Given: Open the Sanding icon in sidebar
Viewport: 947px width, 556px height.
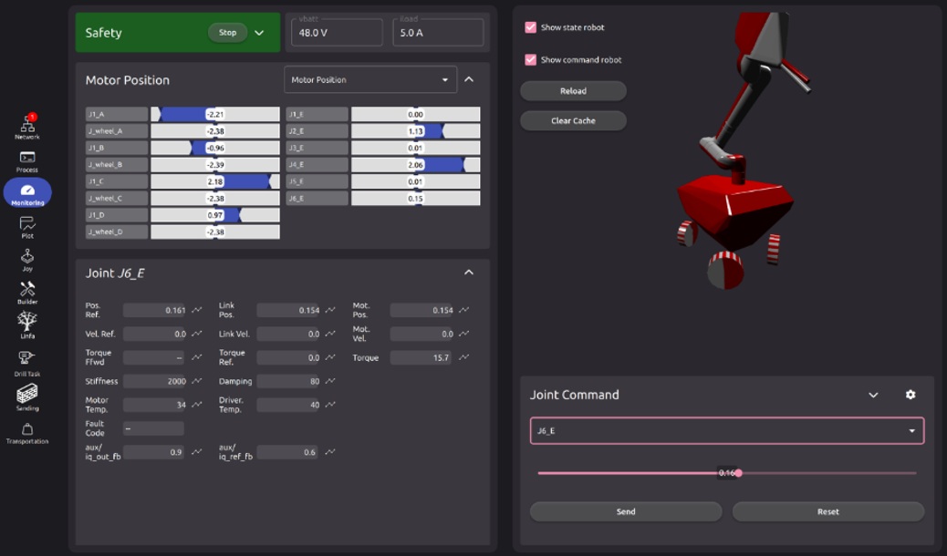Looking at the screenshot, I should (27, 396).
